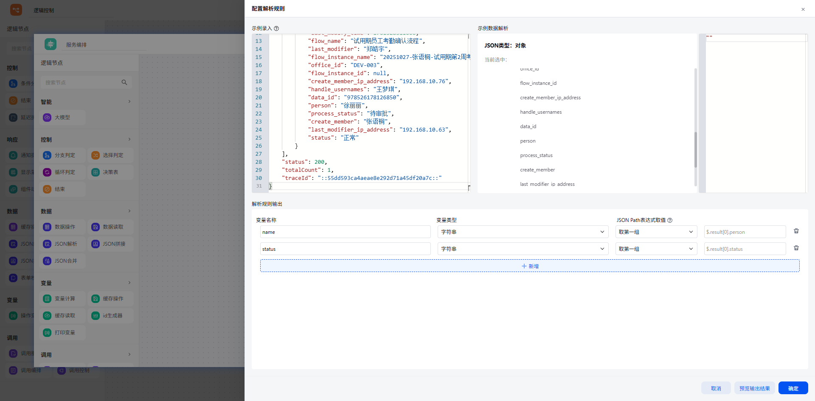Click the status variable name input
815x401 pixels.
(x=345, y=249)
